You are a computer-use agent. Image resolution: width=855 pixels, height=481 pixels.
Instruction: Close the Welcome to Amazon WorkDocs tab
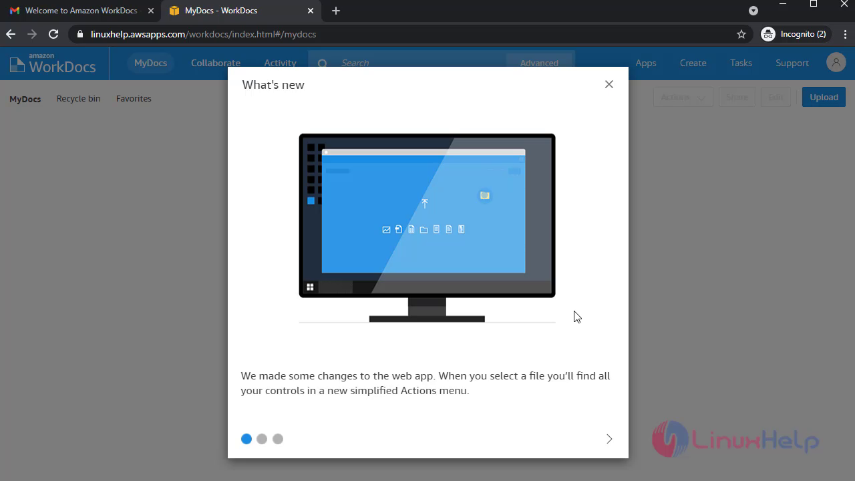click(x=150, y=11)
